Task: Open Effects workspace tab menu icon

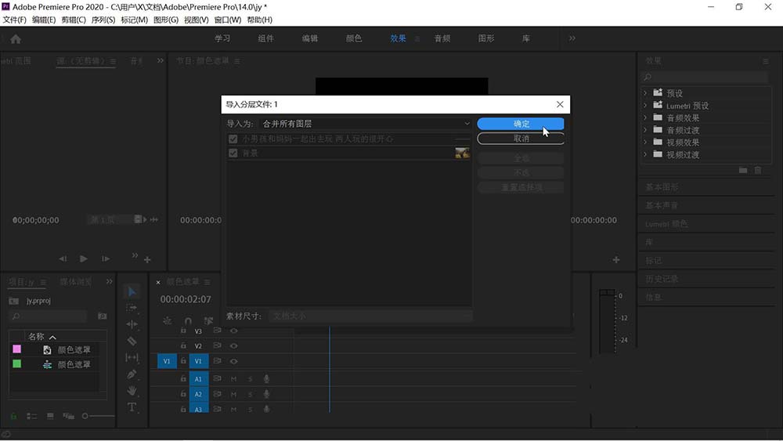Action: [x=417, y=38]
